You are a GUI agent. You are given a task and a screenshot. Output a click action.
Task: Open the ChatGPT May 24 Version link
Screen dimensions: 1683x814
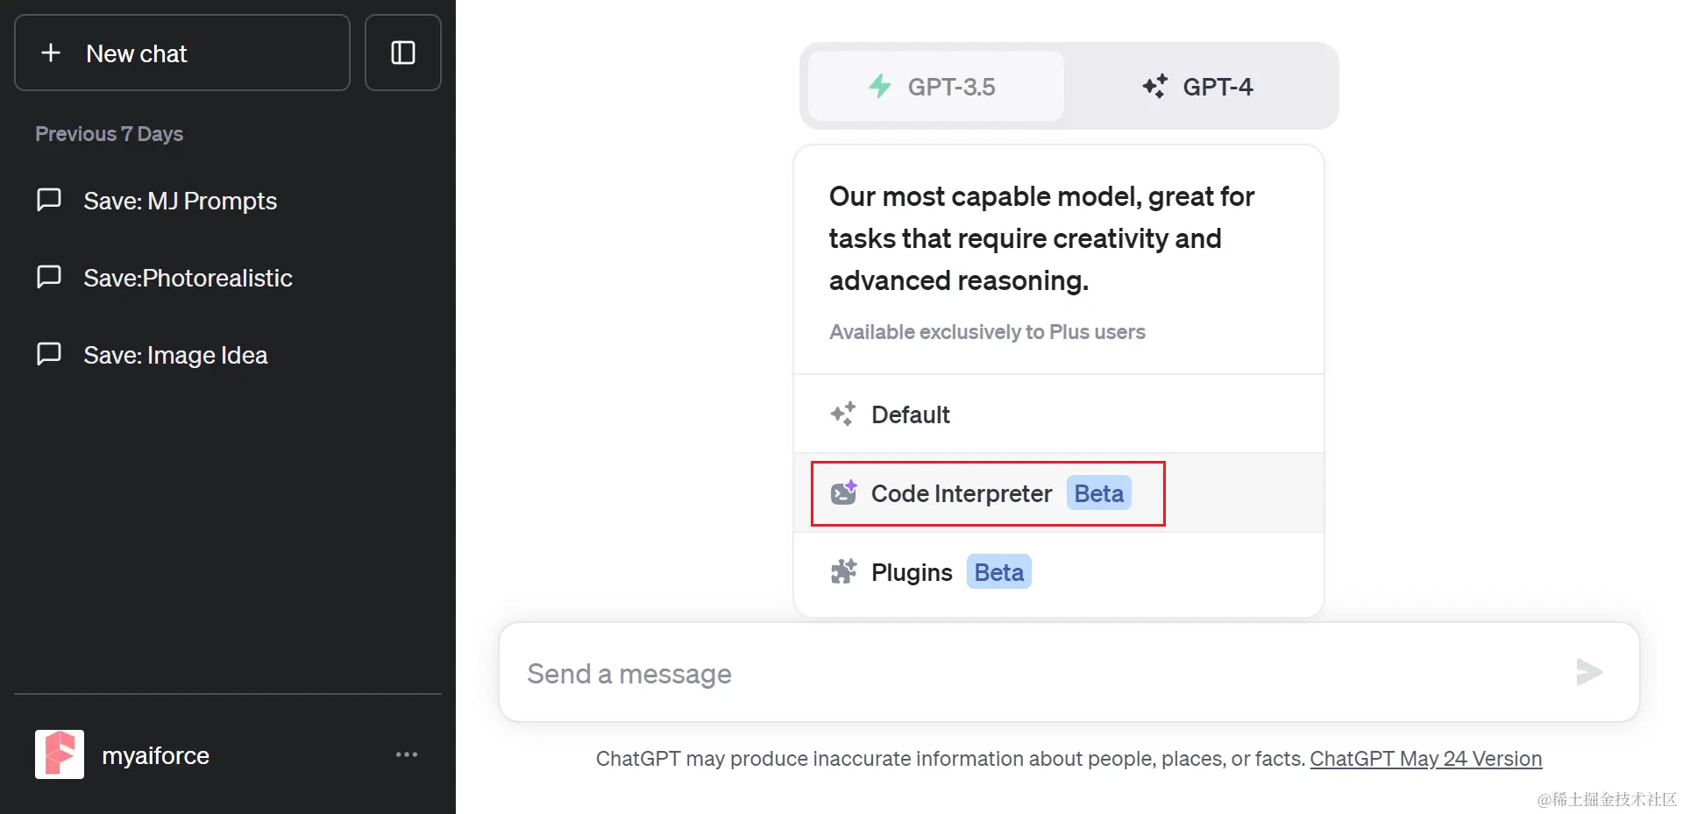(1425, 758)
